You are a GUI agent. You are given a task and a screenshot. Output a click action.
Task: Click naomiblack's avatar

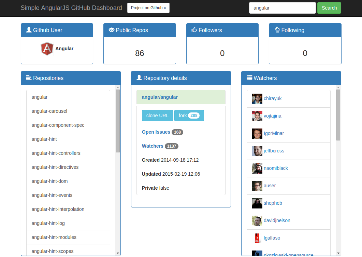click(x=257, y=168)
